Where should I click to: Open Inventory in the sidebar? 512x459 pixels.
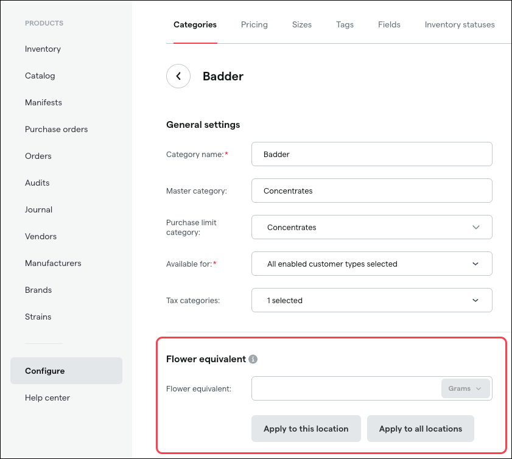pos(43,49)
